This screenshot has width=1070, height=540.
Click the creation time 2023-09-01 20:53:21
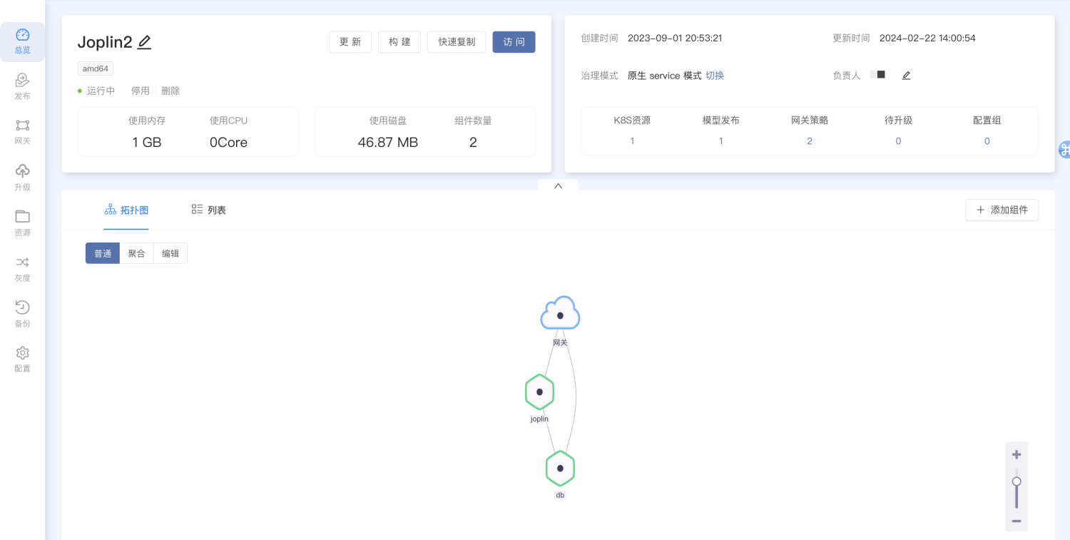[675, 38]
